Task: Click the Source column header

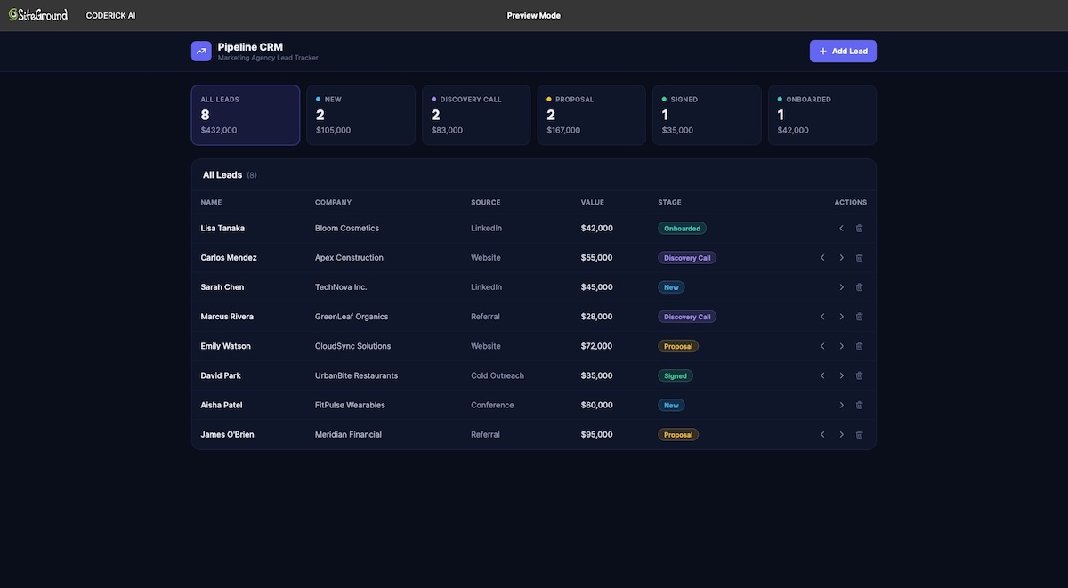Action: pyautogui.click(x=486, y=202)
